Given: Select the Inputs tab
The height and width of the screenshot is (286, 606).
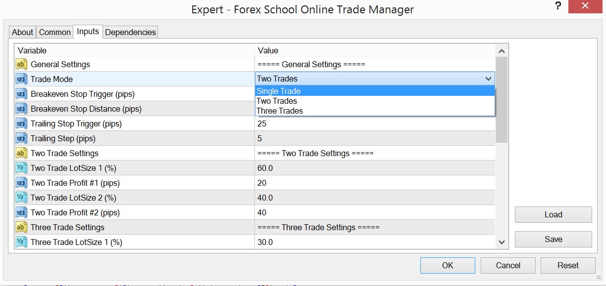Looking at the screenshot, I should 88,31.
